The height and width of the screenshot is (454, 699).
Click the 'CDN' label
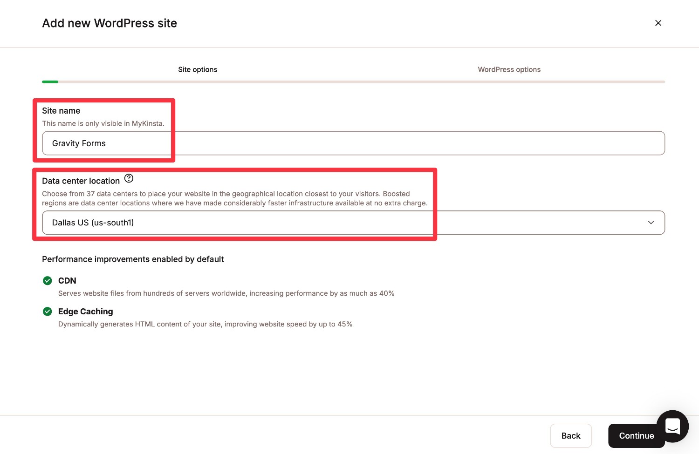tap(67, 281)
